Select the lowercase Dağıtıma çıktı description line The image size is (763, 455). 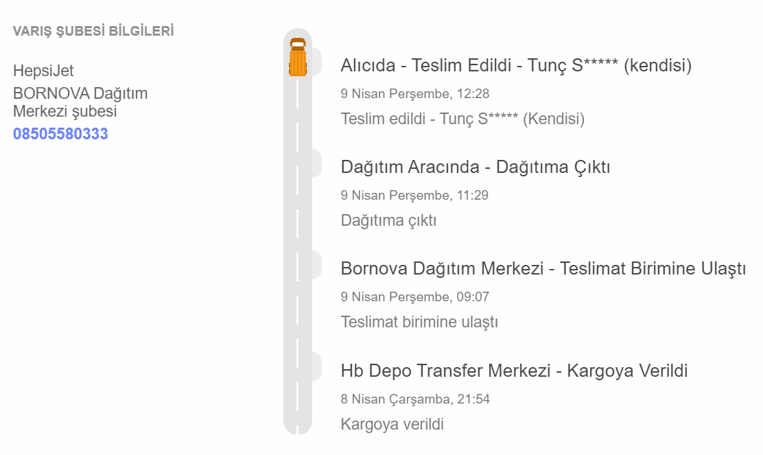click(388, 220)
